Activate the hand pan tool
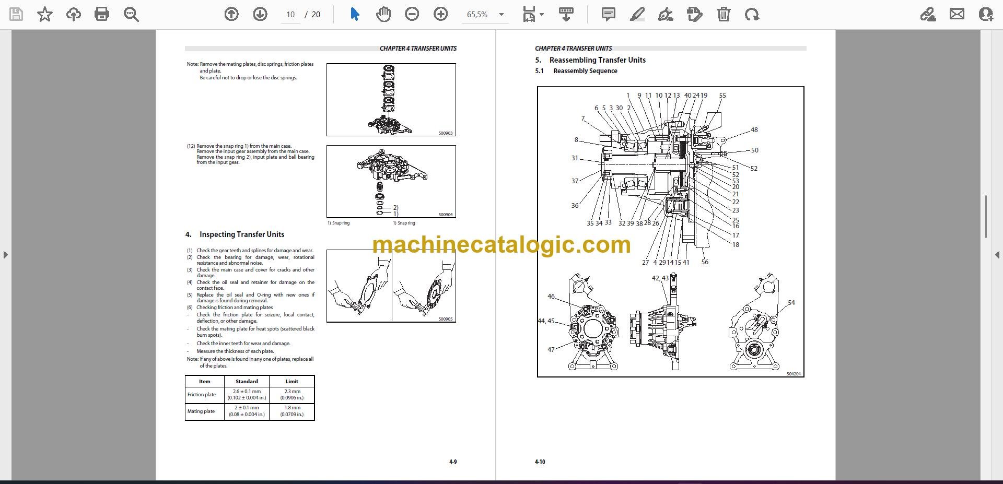 point(383,14)
